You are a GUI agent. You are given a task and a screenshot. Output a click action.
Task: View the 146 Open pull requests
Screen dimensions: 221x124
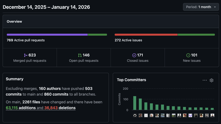[x=84, y=58]
